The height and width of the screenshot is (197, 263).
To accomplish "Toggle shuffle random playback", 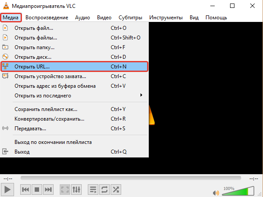I will (x=116, y=190).
